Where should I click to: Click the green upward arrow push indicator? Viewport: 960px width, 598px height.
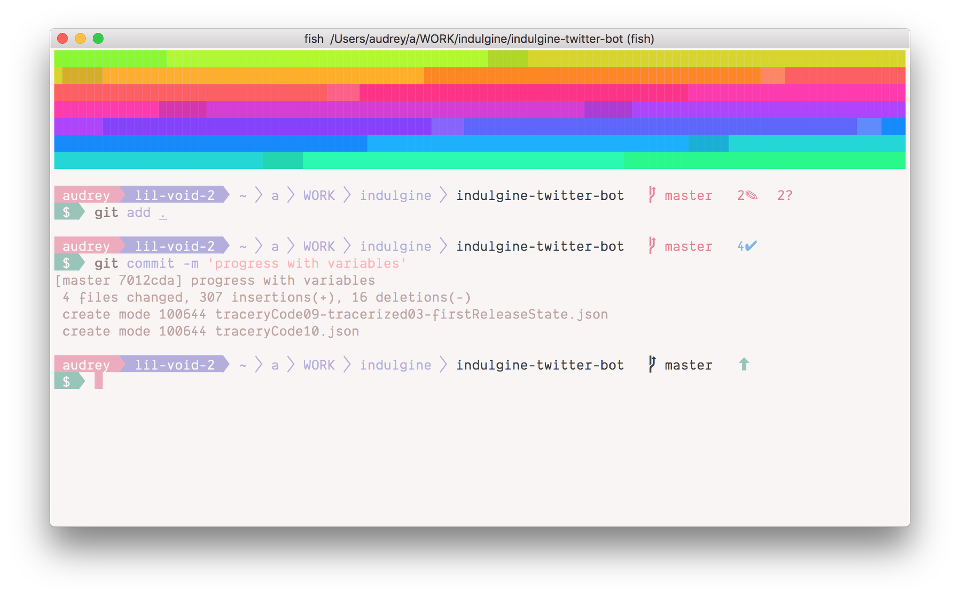pyautogui.click(x=744, y=364)
